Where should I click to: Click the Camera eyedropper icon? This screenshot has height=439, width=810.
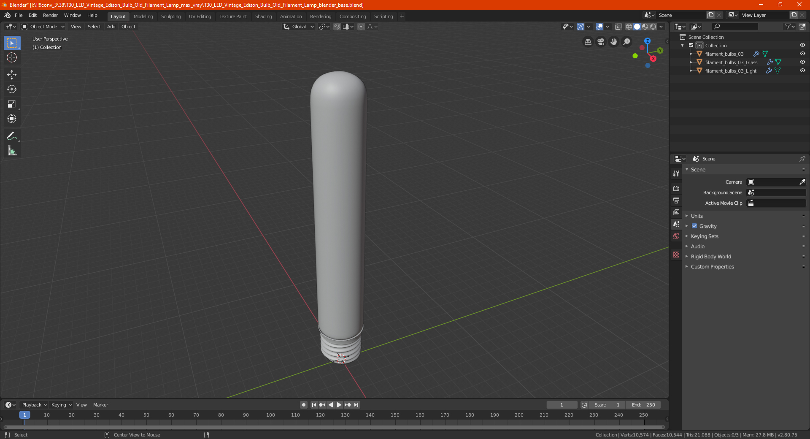coord(802,182)
